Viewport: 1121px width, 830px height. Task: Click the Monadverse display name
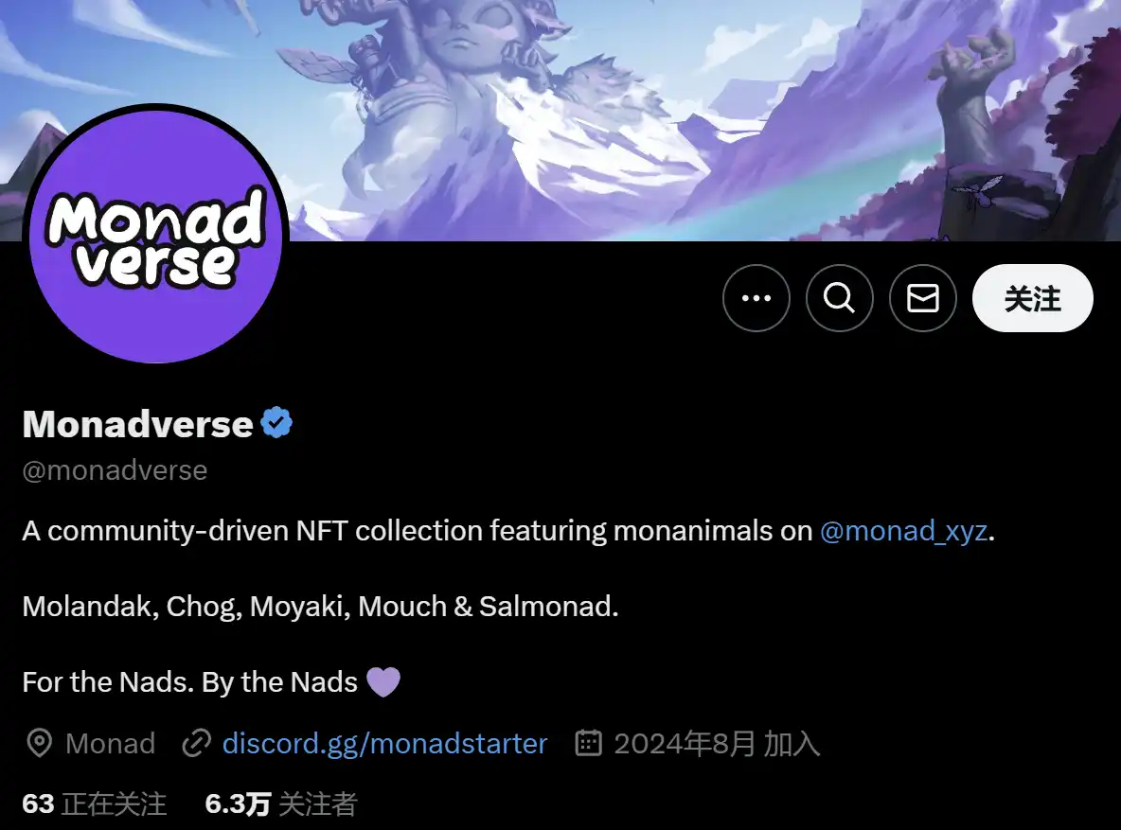click(138, 424)
